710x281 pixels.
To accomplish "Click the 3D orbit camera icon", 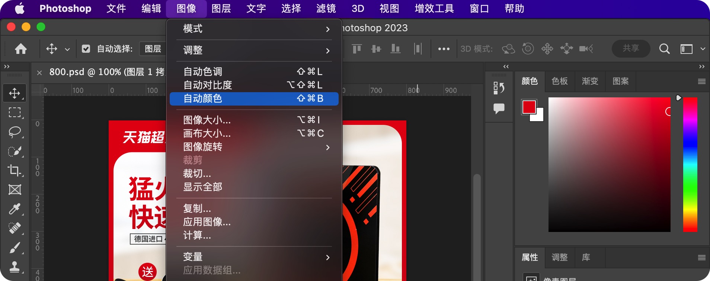I will point(508,49).
